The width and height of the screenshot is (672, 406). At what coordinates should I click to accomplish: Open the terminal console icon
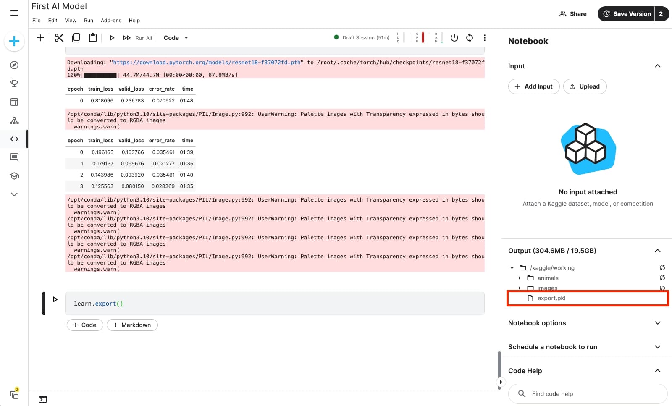[42, 399]
